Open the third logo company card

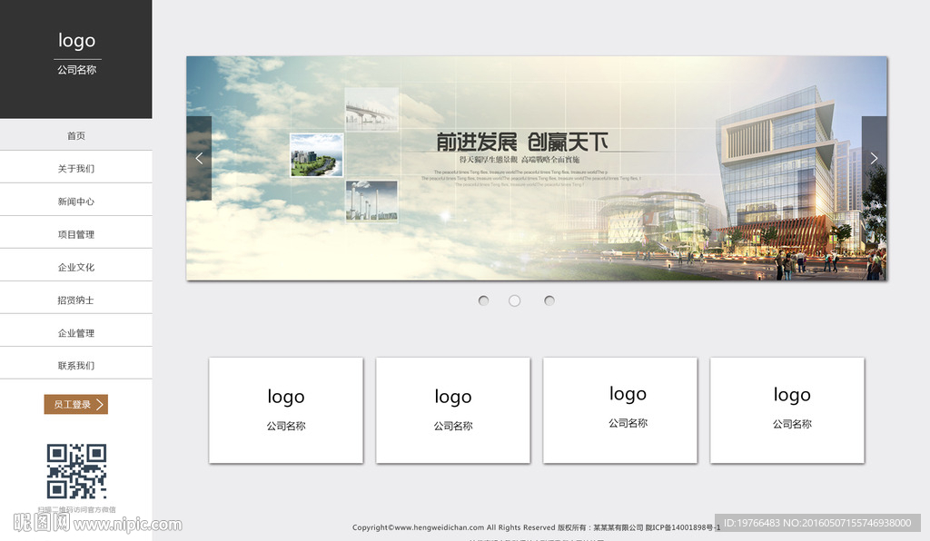coord(620,410)
